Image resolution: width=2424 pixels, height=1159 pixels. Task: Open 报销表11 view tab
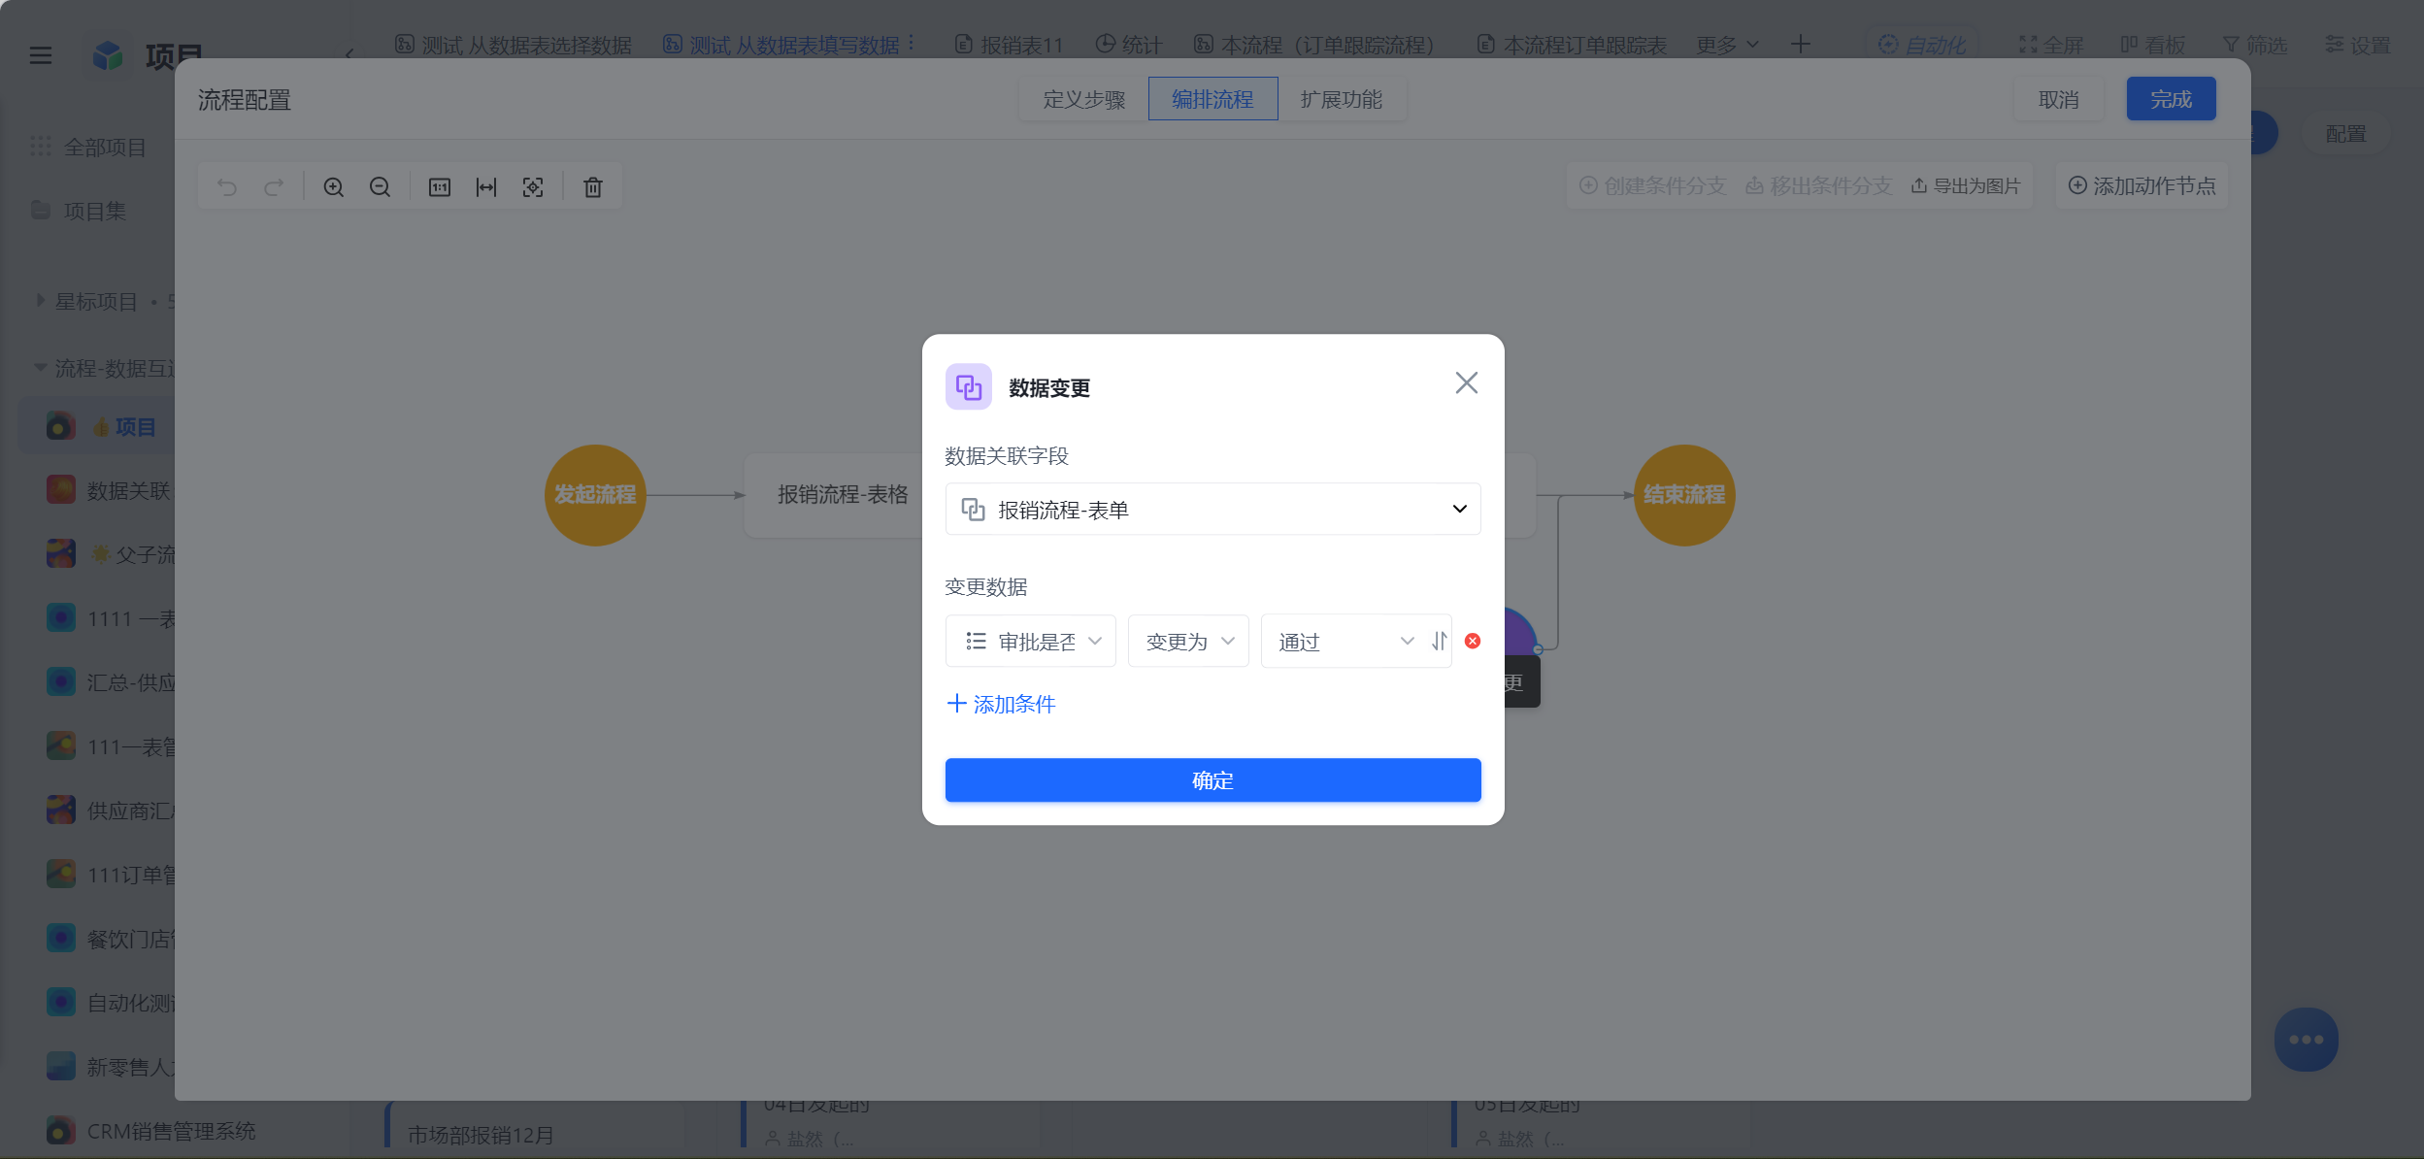[1009, 45]
